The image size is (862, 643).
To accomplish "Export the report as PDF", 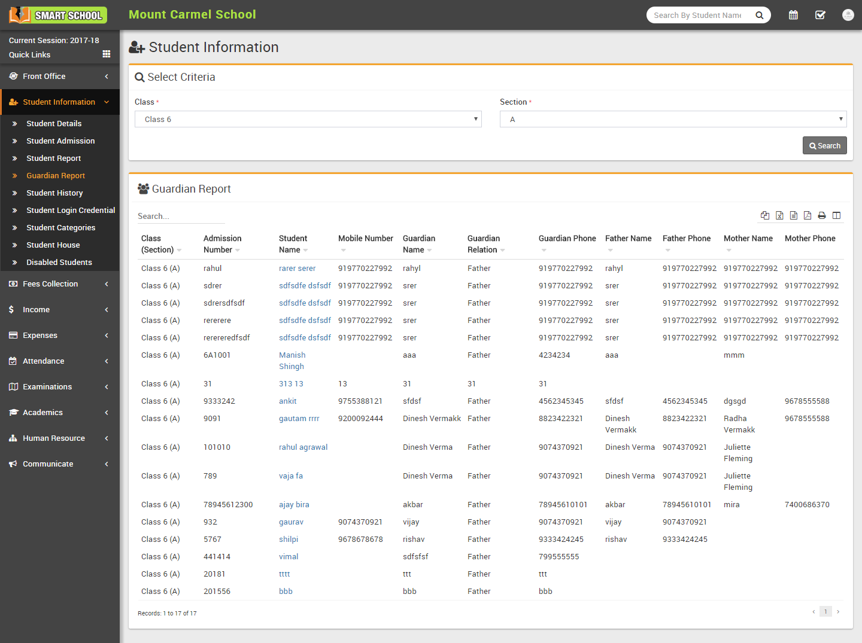I will click(x=808, y=215).
